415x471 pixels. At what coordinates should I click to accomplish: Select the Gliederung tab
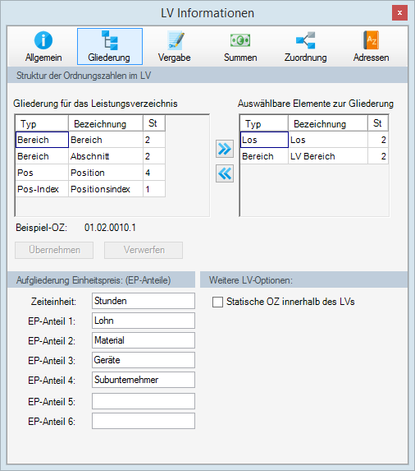[110, 47]
